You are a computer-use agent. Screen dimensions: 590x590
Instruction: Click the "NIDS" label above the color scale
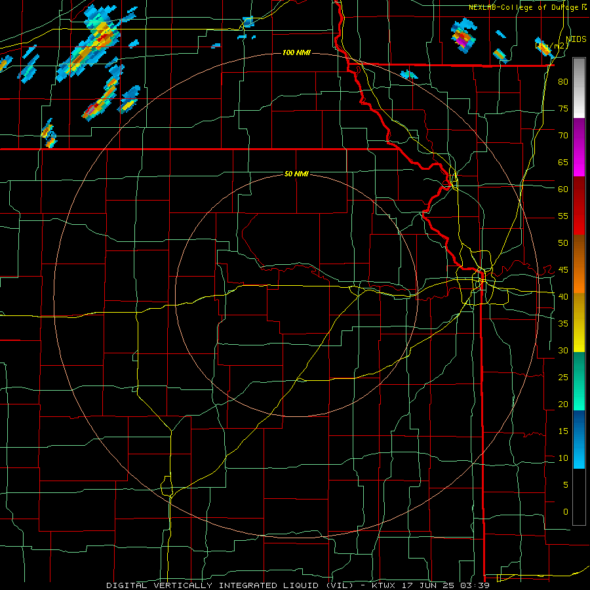pyautogui.click(x=576, y=39)
